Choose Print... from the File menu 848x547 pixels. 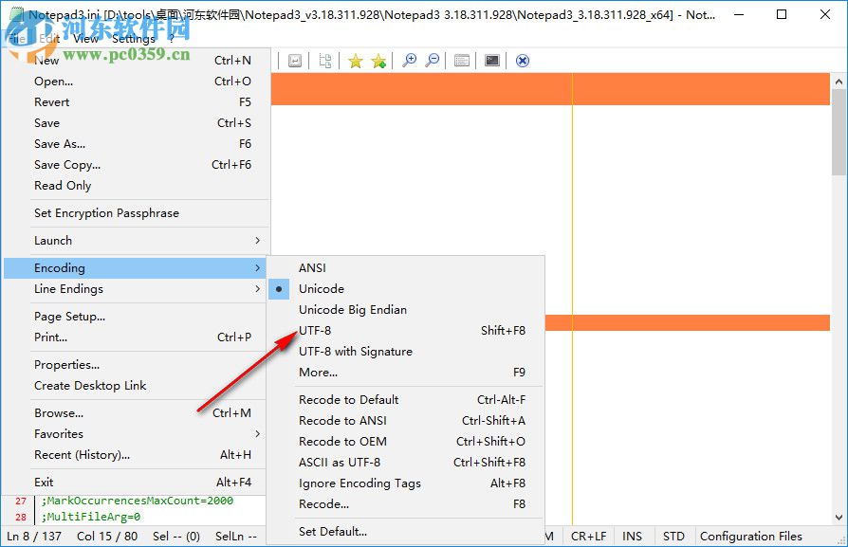(135, 337)
